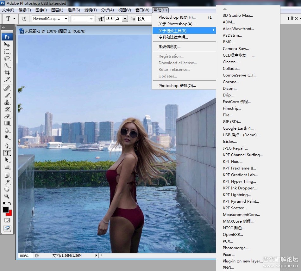Pick the Crop tool
301x271 pixels.
7,72
